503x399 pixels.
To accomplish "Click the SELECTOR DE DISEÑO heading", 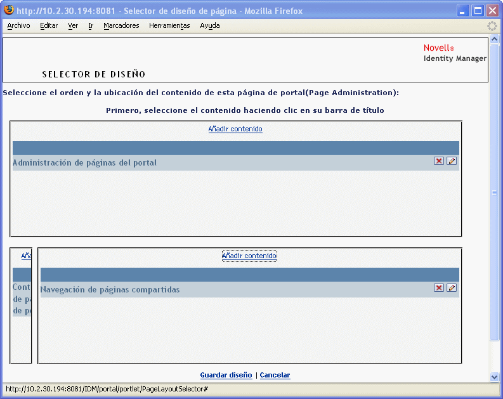I will (94, 74).
